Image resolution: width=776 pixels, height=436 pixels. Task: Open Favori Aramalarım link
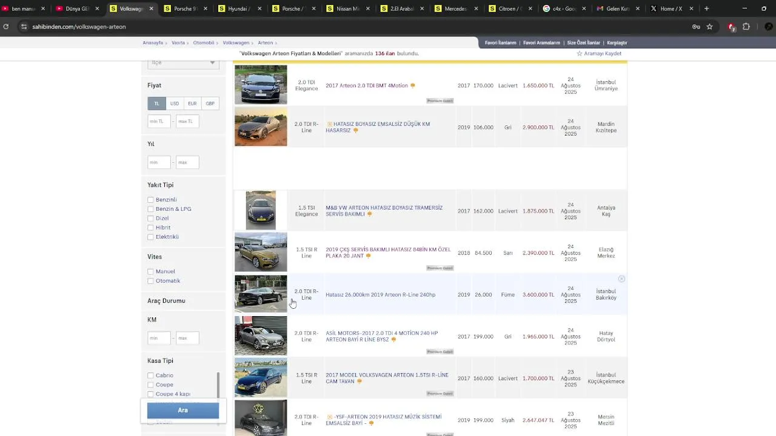541,43
